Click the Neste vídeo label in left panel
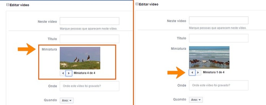 47,22
